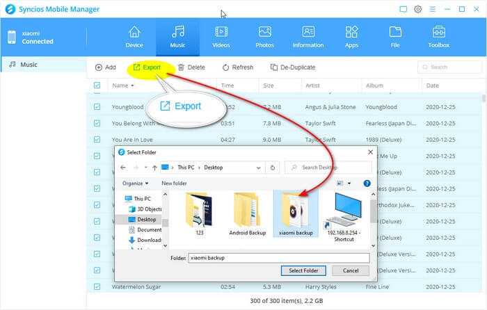Refresh the music list

click(x=238, y=67)
